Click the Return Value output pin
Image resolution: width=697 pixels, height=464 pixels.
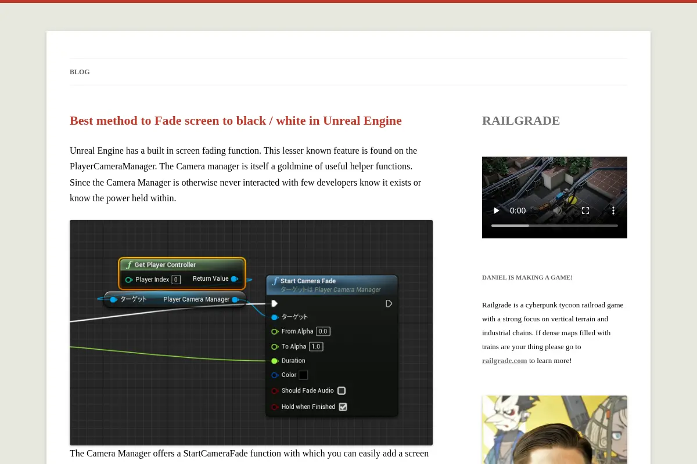point(234,279)
